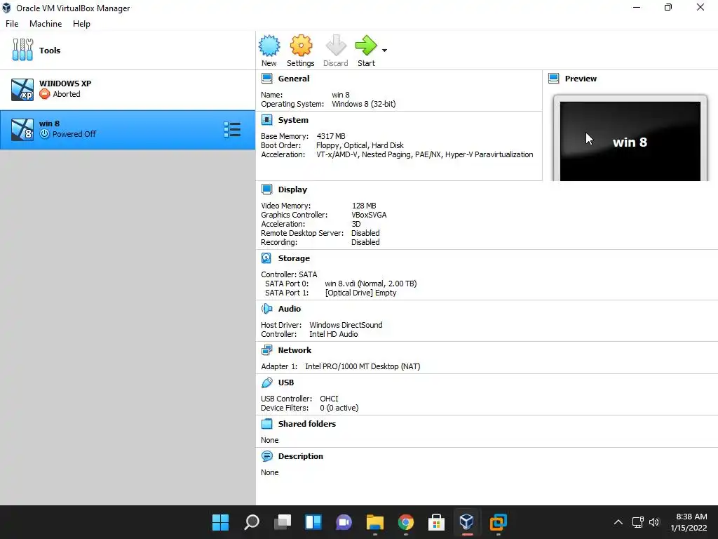The width and height of the screenshot is (718, 539).
Task: Click the USB section plug icon
Action: coord(267,382)
